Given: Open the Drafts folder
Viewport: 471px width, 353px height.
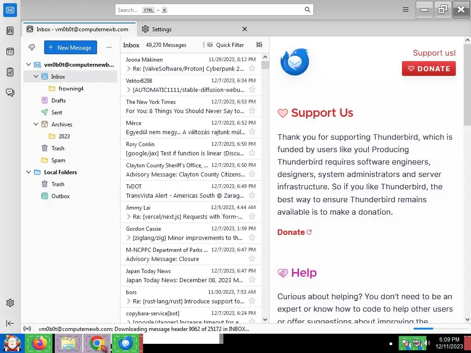Looking at the screenshot, I should 70,101.
